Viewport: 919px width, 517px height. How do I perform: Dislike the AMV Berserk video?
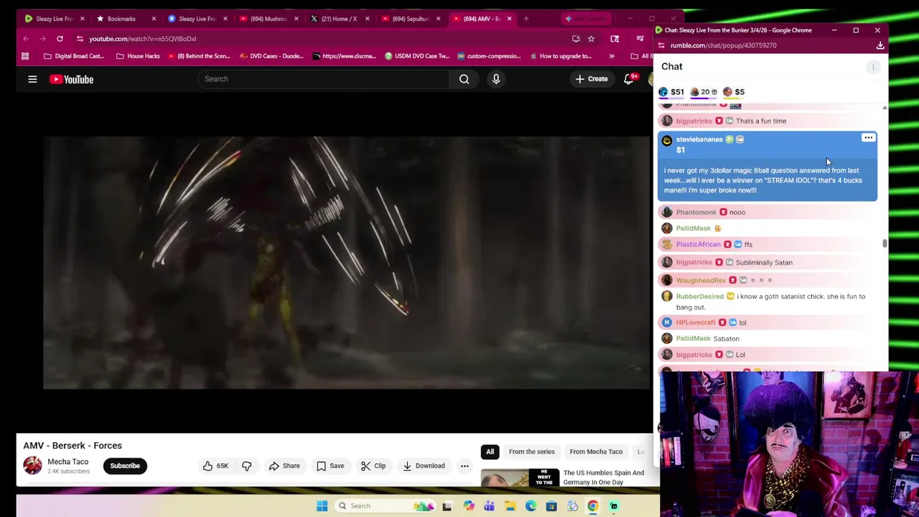coord(246,466)
